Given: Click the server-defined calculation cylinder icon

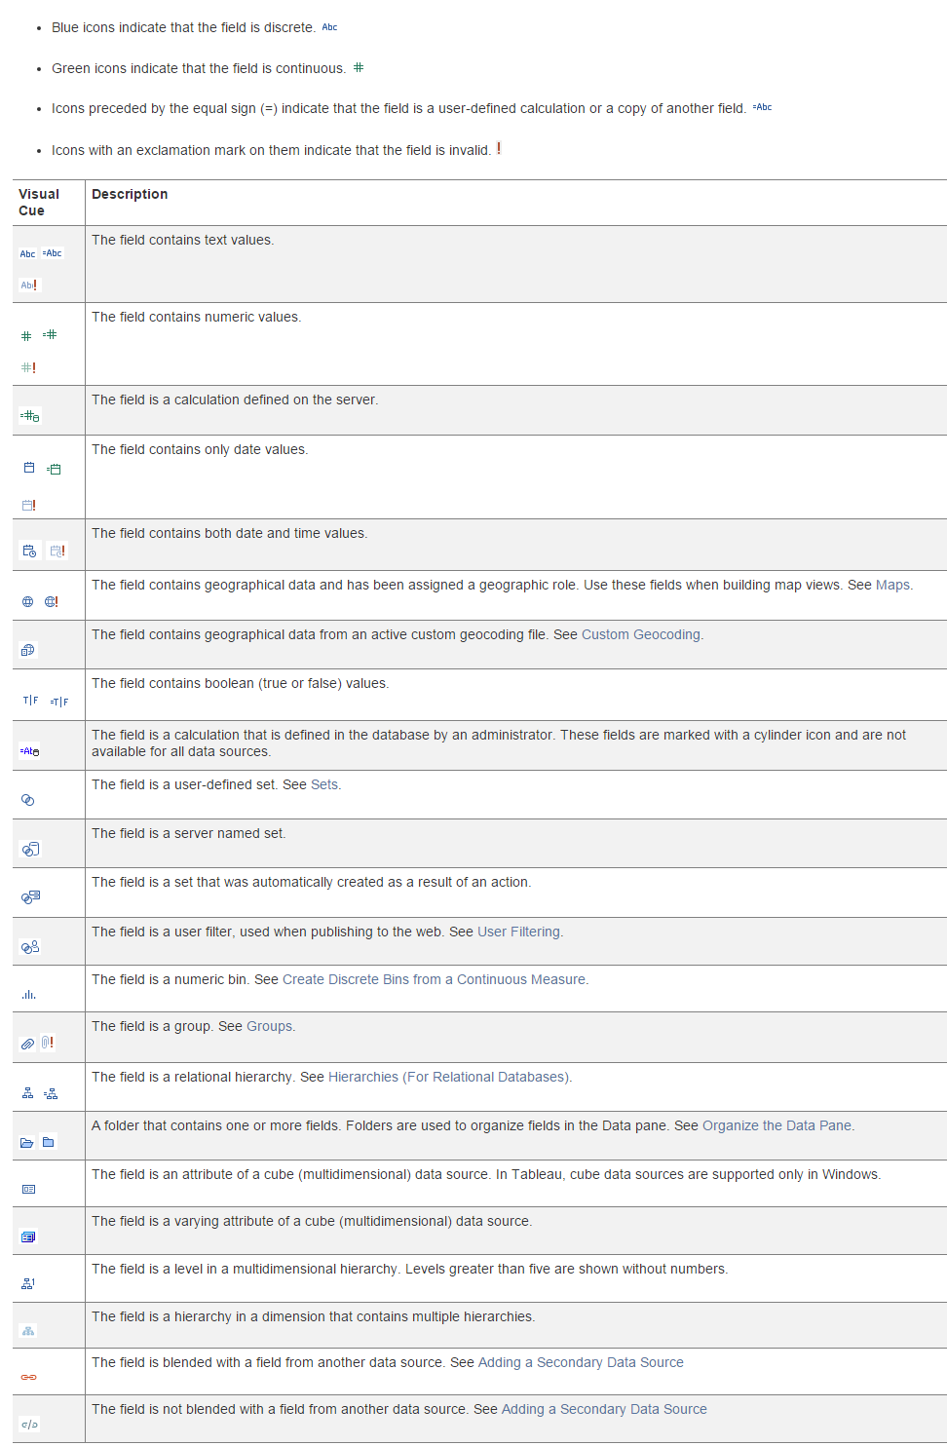Looking at the screenshot, I should coord(28,414).
